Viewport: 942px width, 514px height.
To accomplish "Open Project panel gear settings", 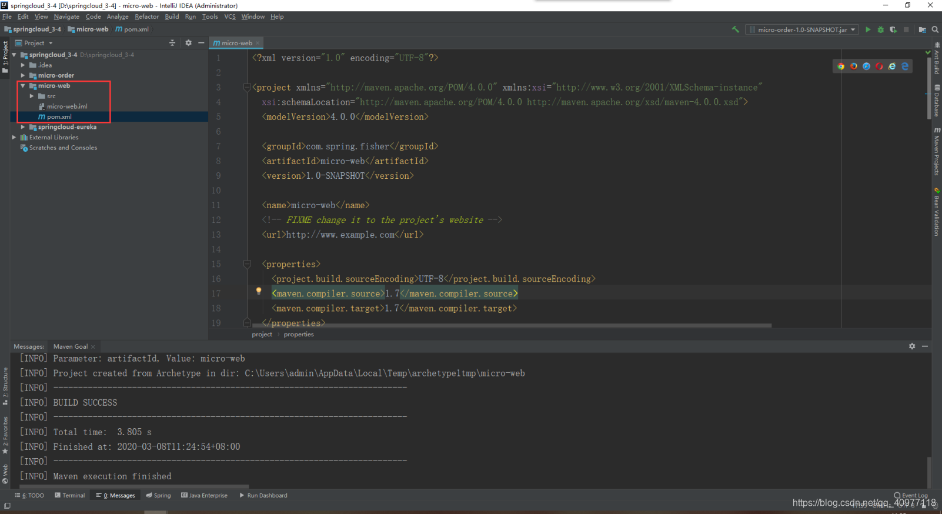I will 188,43.
